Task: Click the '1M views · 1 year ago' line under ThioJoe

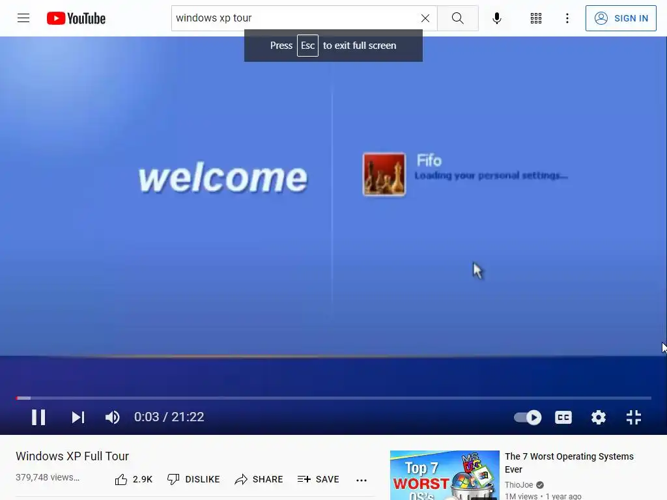Action: [543, 496]
